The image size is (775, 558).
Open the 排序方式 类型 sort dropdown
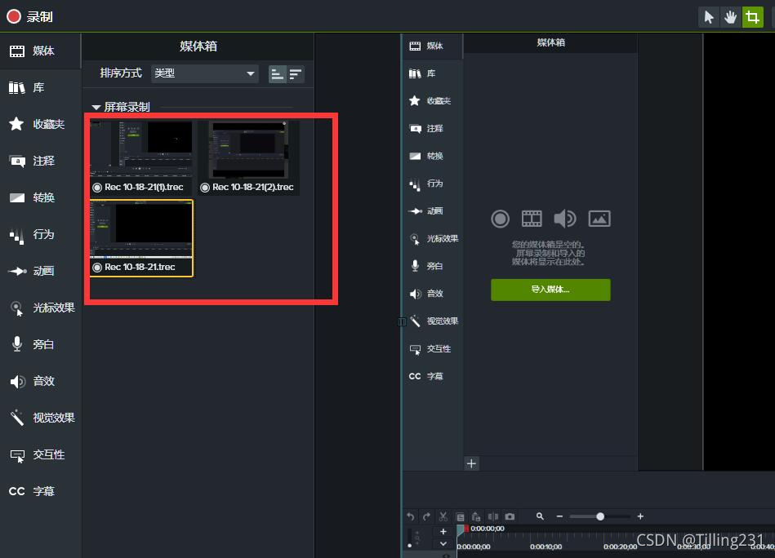205,73
